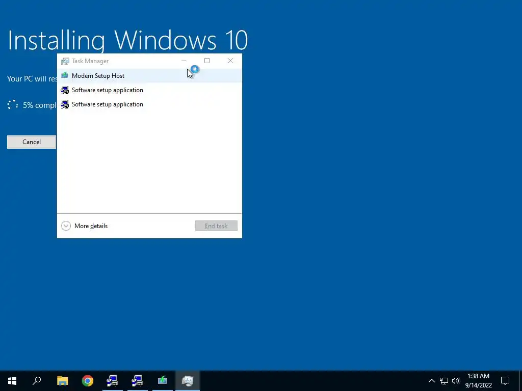Open the clock showing 1:38 AM
This screenshot has height=391, width=522.
(478, 381)
